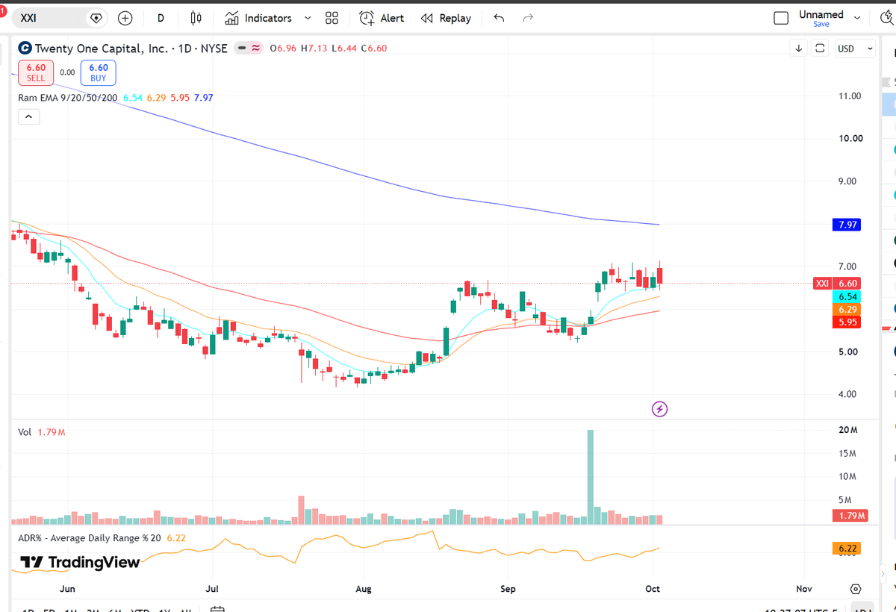This screenshot has width=896, height=612.
Task: Expand the favorite indicators dropdown arrow
Action: click(x=308, y=18)
